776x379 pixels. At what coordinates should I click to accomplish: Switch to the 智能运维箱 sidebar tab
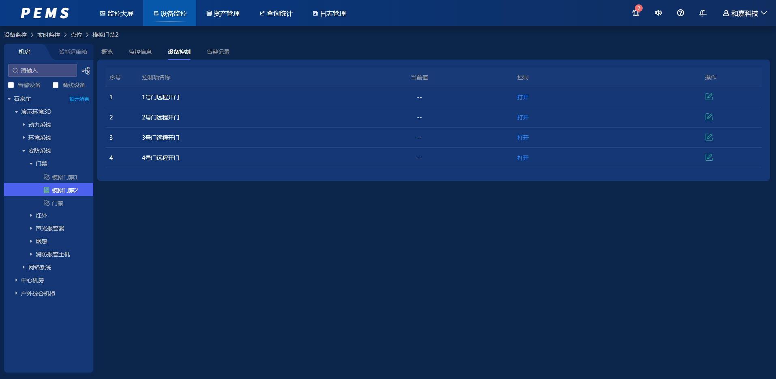[x=73, y=52]
